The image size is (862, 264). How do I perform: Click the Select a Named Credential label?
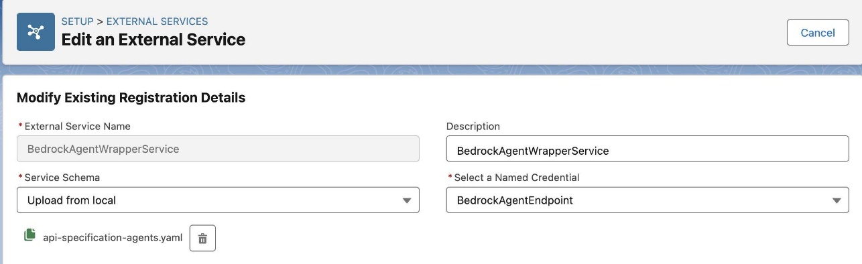[x=517, y=178]
